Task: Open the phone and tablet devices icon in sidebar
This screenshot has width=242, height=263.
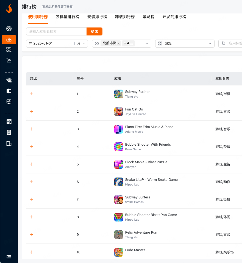Action: coord(9,143)
